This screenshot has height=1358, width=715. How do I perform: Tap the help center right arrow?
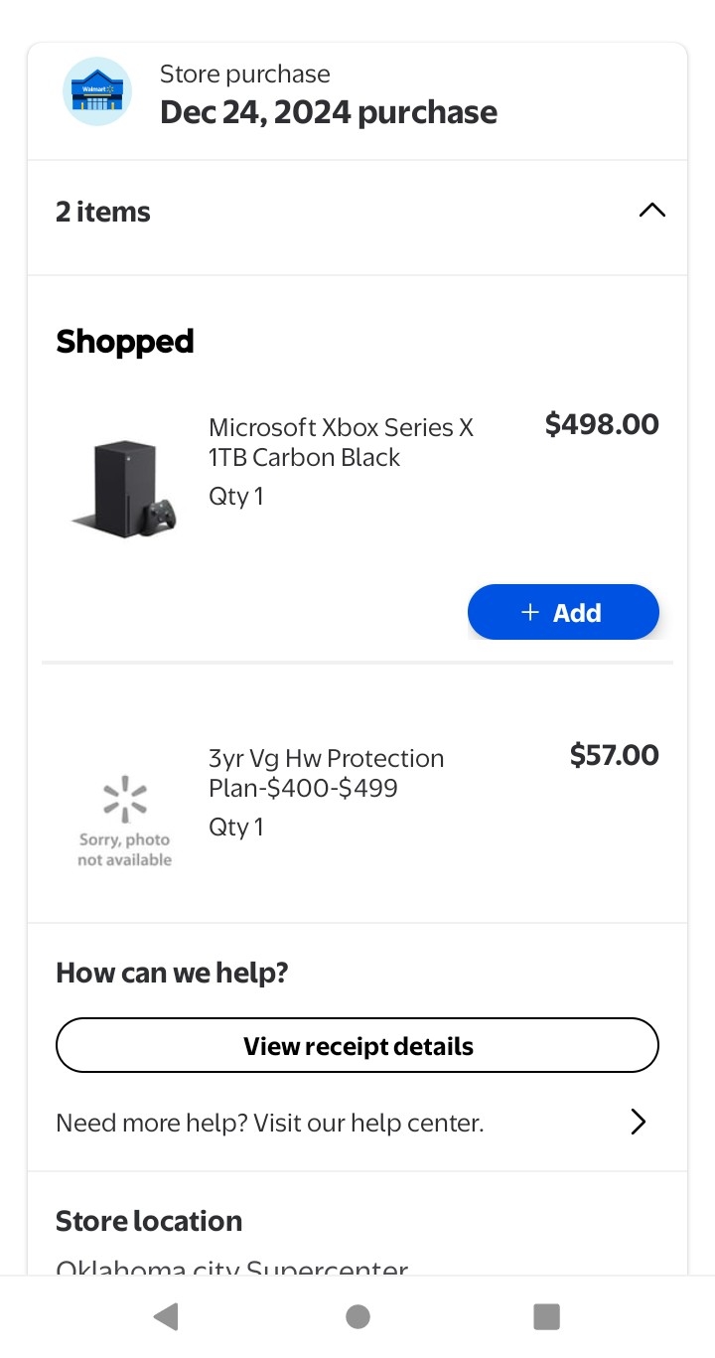click(x=639, y=1123)
